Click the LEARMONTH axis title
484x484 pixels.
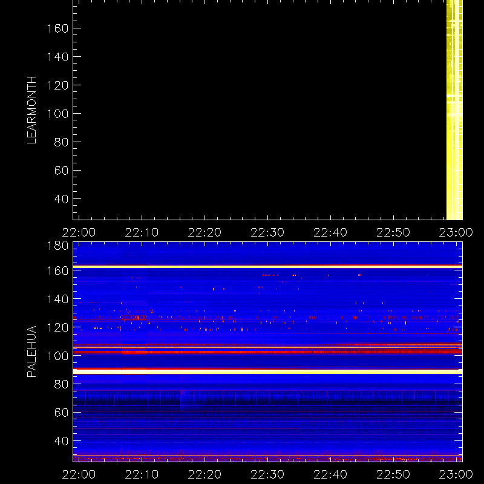pyautogui.click(x=32, y=110)
